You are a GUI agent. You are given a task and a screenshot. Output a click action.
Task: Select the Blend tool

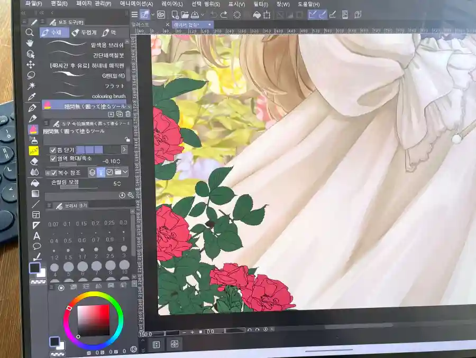34,172
